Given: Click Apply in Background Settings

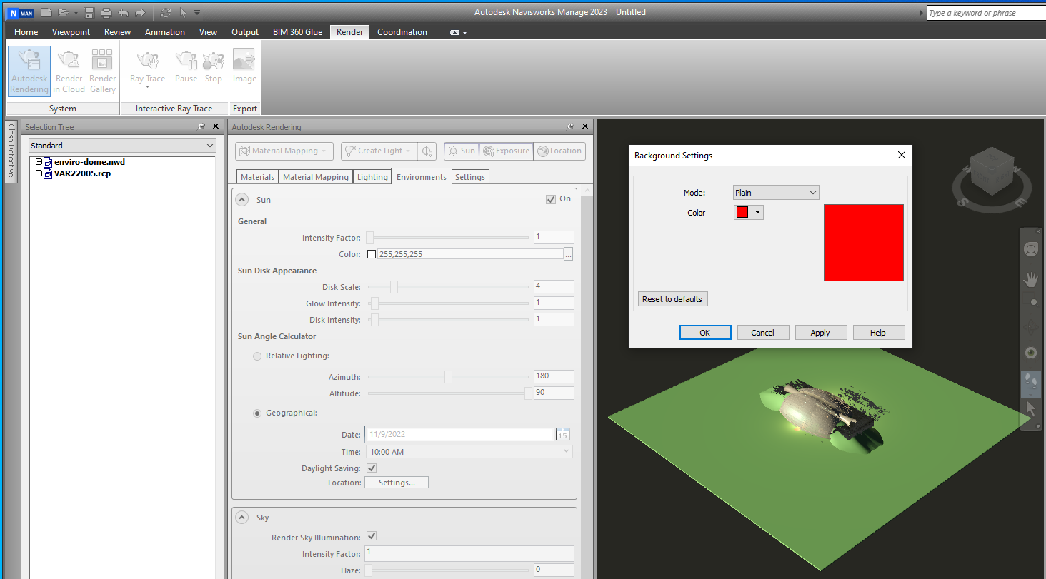Looking at the screenshot, I should pos(820,333).
